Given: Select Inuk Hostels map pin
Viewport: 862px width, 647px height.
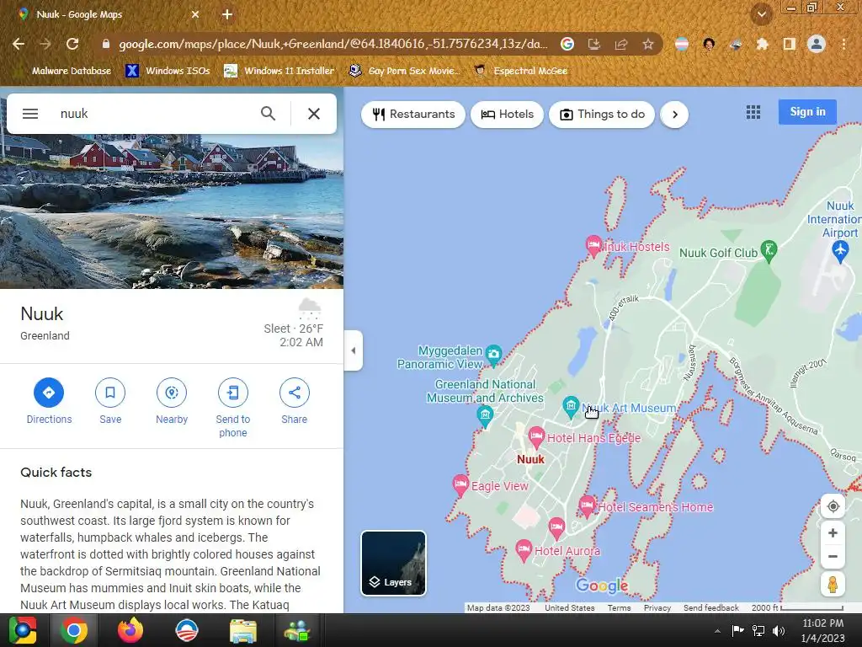Looking at the screenshot, I should (x=593, y=245).
